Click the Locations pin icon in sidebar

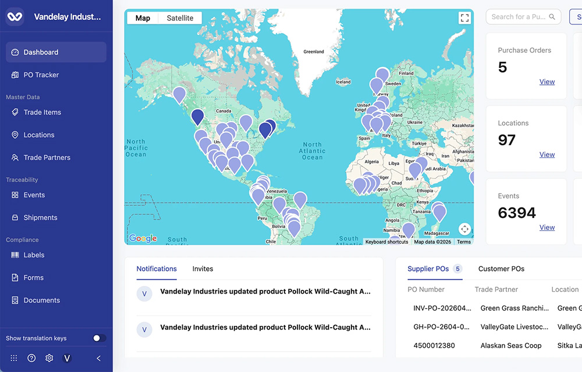[x=15, y=135]
